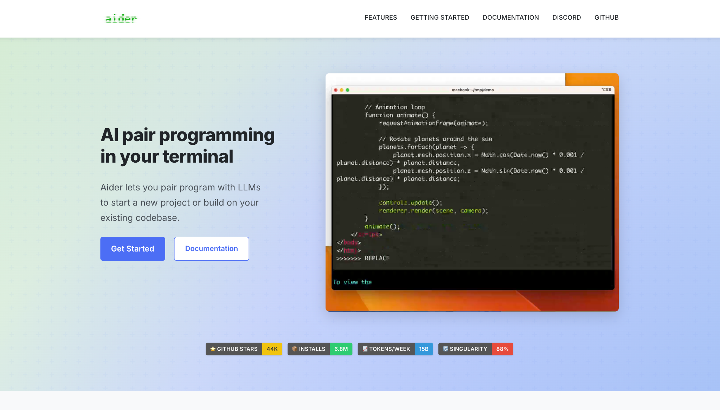Click the 15B tokens per week value
720x410 pixels.
pos(424,349)
